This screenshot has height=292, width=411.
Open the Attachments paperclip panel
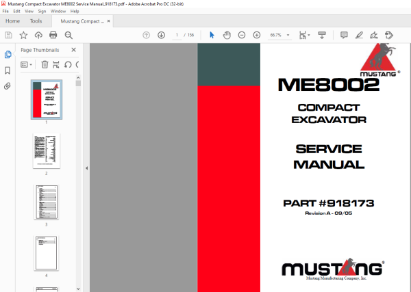pyautogui.click(x=8, y=86)
